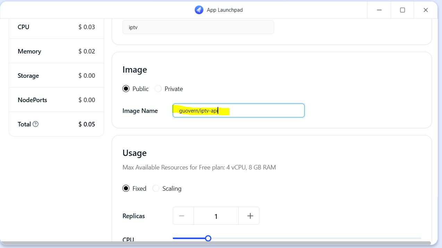
Task: Click the CPU cost row in price panel
Action: [x=56, y=27]
